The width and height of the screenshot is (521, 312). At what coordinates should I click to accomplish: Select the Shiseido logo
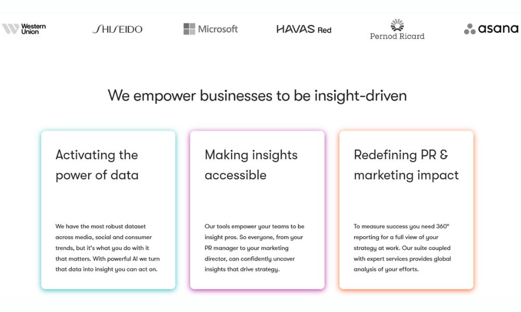[117, 29]
